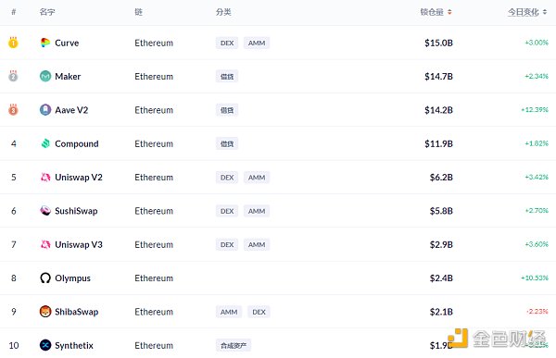Click the Maker logo icon
The height and width of the screenshot is (358, 556).
pos(45,76)
